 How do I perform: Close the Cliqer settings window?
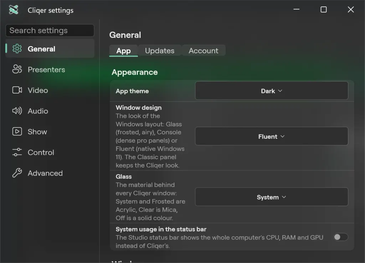351,10
